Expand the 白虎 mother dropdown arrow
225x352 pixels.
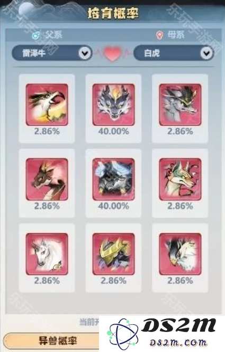click(206, 53)
